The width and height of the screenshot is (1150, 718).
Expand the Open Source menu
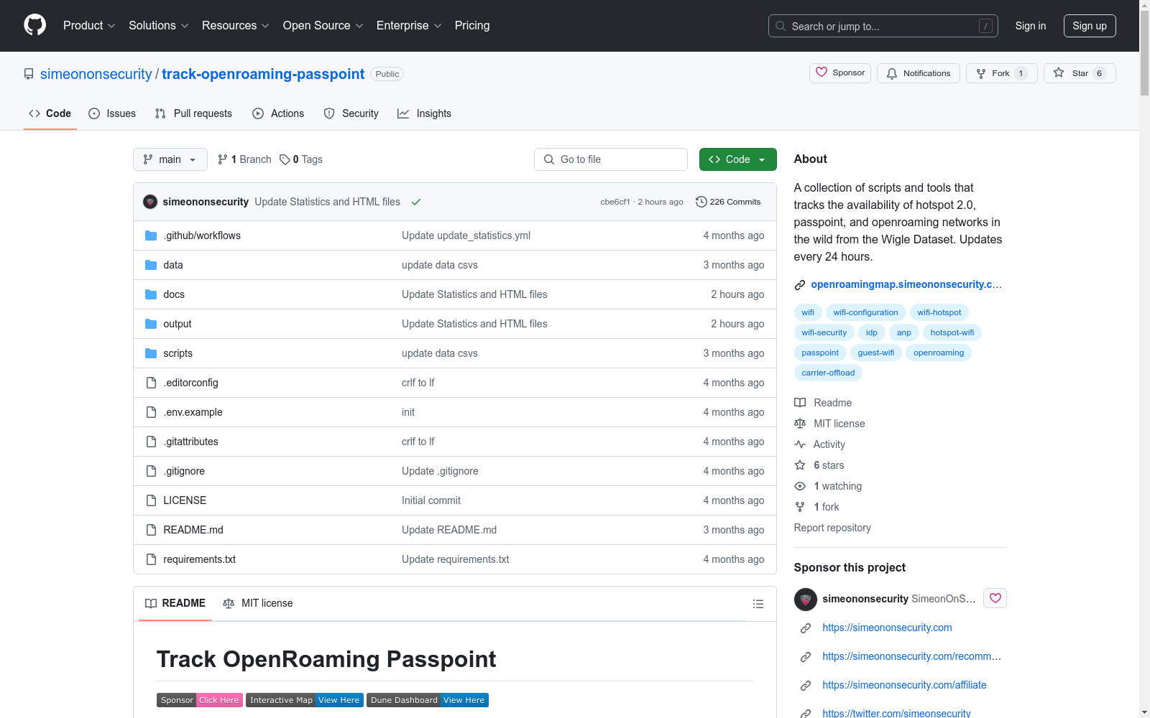click(x=323, y=26)
